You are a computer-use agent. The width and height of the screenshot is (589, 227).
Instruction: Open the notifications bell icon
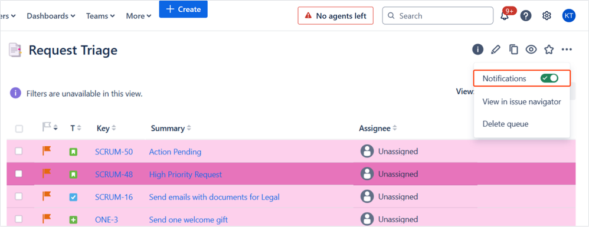coord(505,16)
